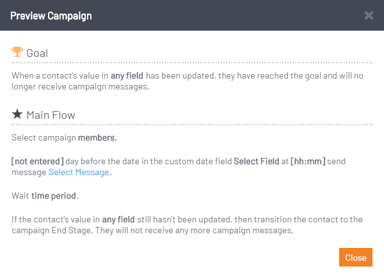
Task: Click the '[not entered]' placeholder
Action: [38, 162]
